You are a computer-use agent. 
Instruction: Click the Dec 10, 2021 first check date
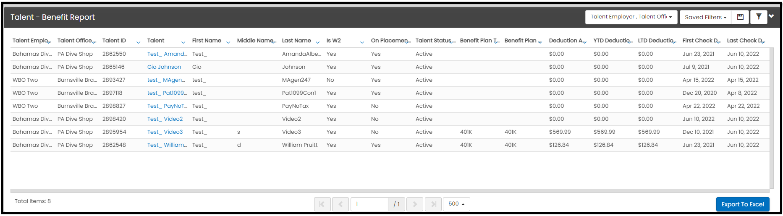[698, 132]
